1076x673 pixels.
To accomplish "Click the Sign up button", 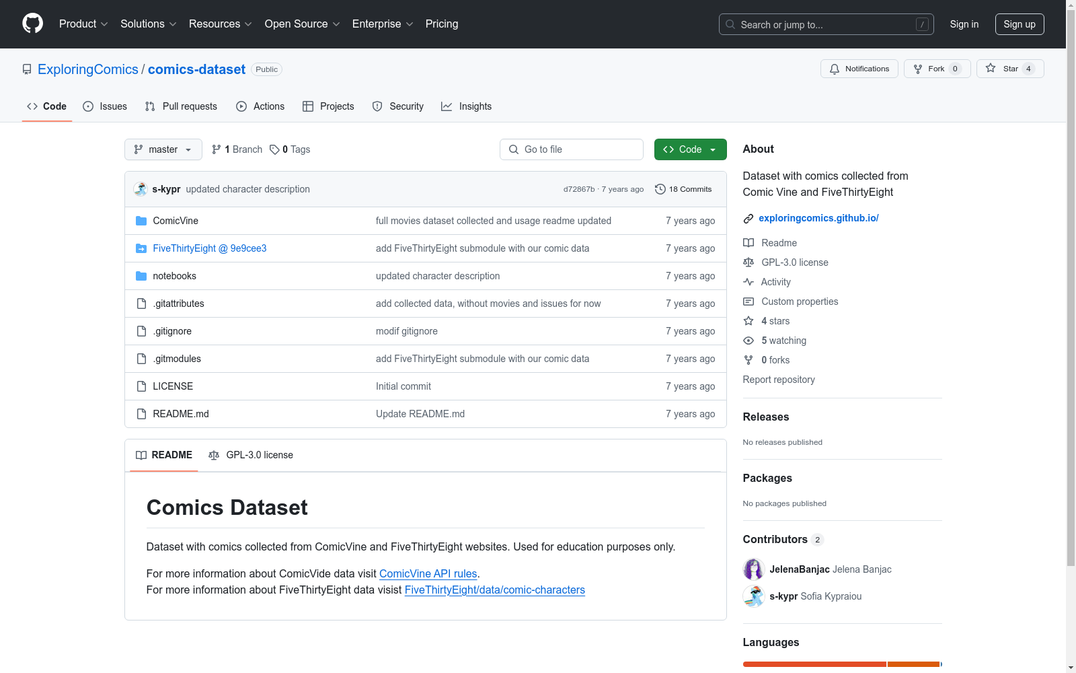I will pyautogui.click(x=1020, y=24).
